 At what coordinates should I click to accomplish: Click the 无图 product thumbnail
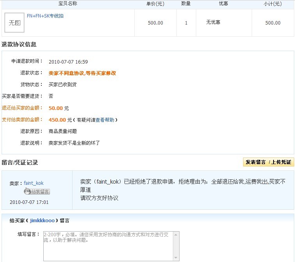14,23
